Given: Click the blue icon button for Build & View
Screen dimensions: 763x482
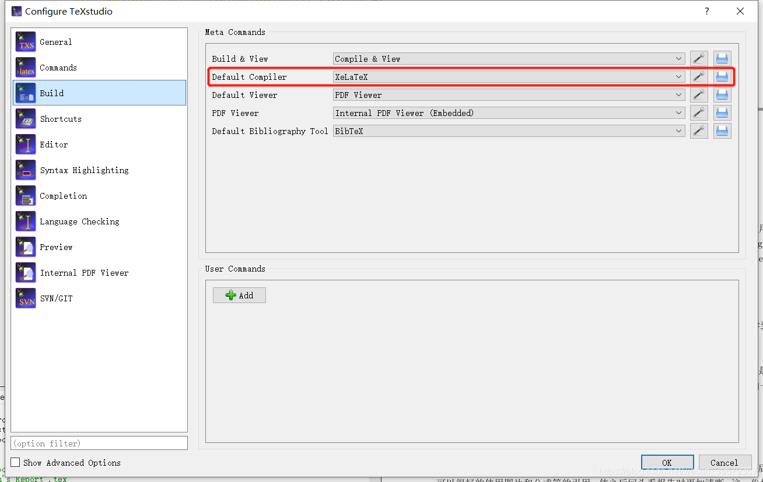Looking at the screenshot, I should pyautogui.click(x=722, y=59).
